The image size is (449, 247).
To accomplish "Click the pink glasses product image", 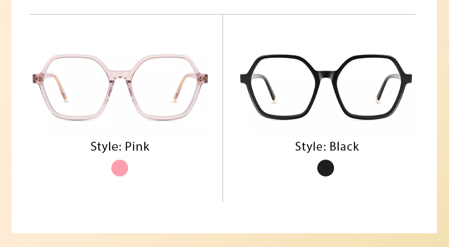I will [x=120, y=87].
